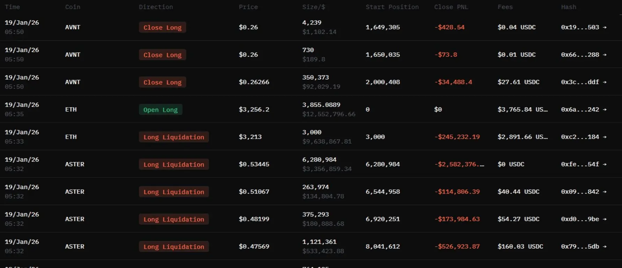The width and height of the screenshot is (622, 268).
Task: Click the arrow icon next to 0x79...5db
Action: [605, 247]
